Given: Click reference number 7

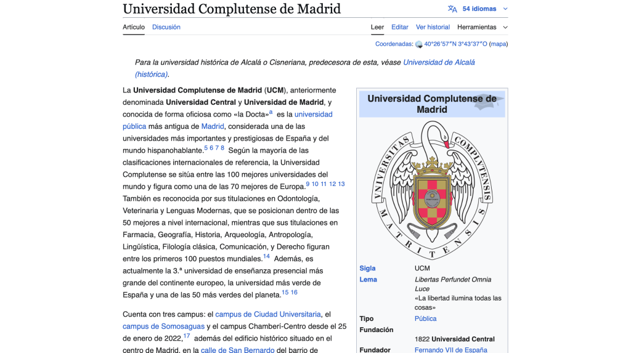Looking at the screenshot, I should point(217,148).
